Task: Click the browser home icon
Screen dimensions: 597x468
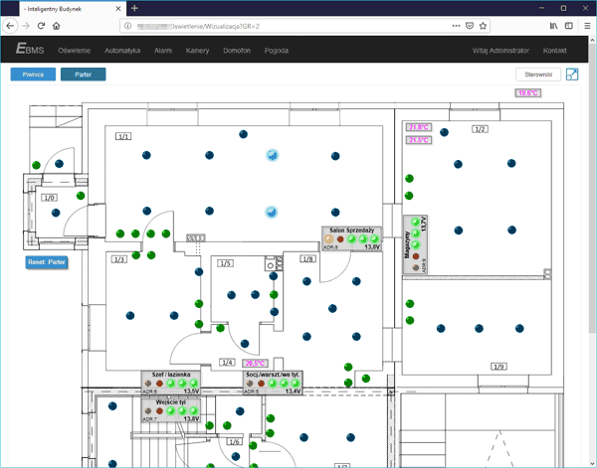Action: (x=57, y=25)
